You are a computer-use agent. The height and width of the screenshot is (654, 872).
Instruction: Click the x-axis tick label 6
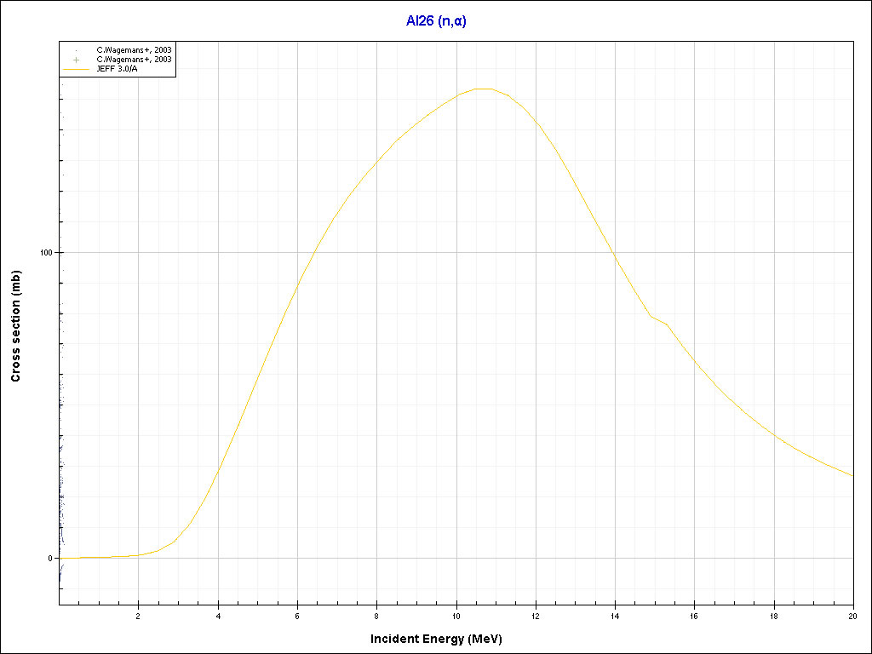click(x=297, y=616)
